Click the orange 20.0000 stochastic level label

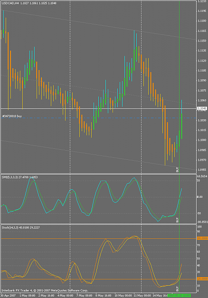point(202,279)
